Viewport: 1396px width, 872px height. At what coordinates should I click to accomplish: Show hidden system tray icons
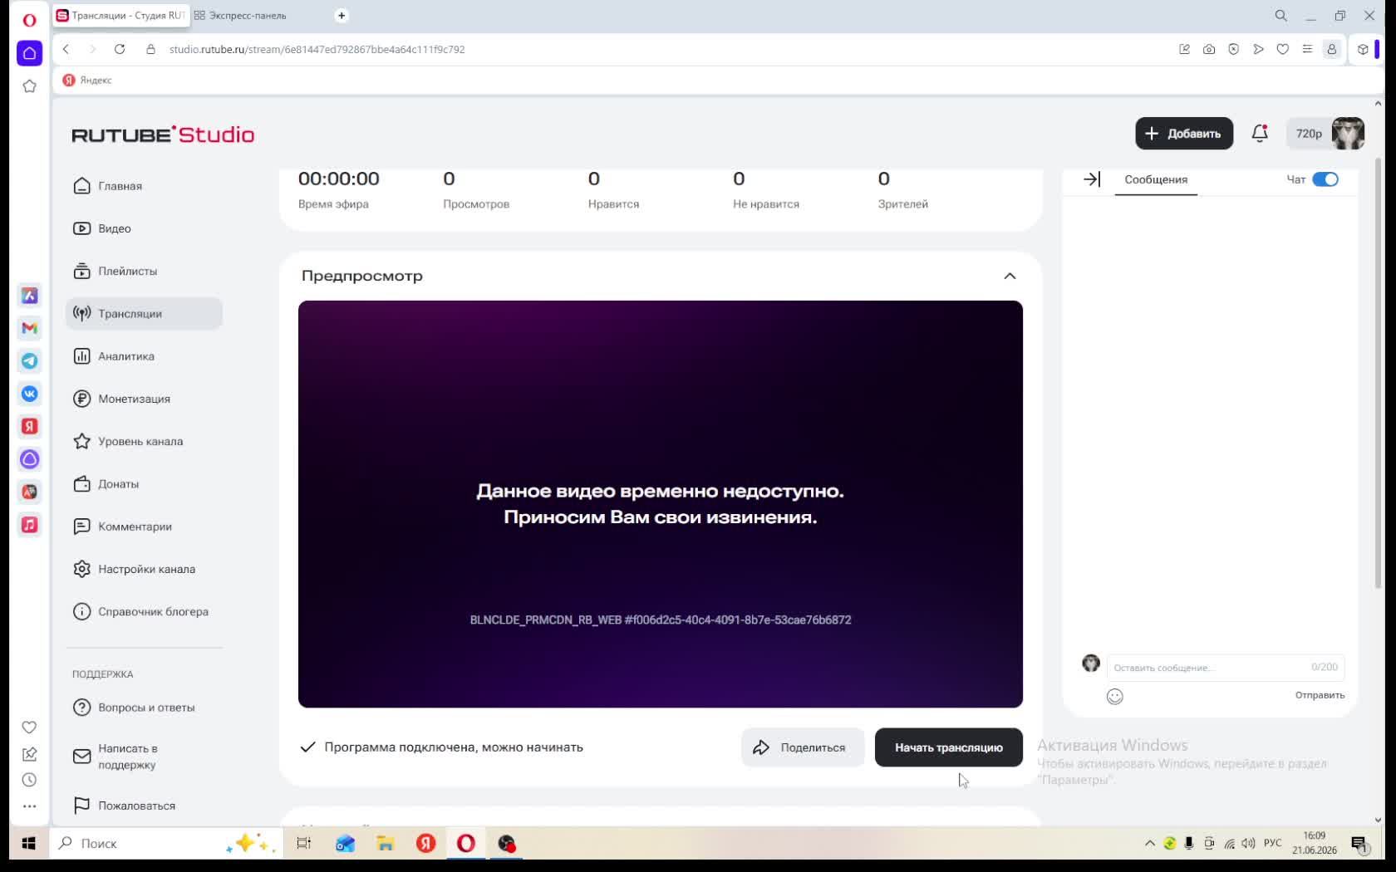[1150, 843]
